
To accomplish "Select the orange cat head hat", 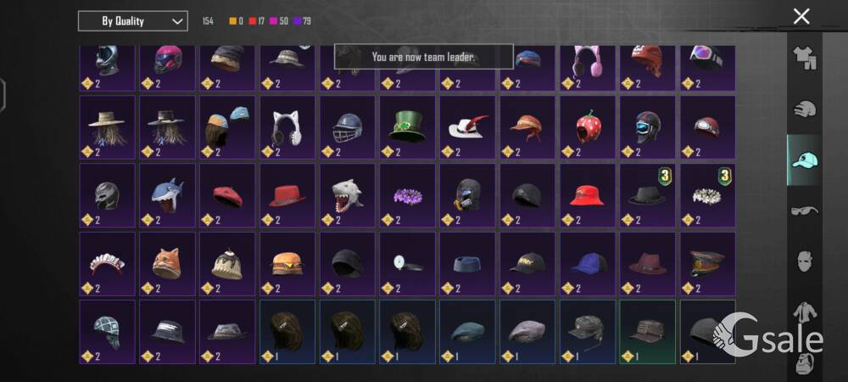I will (167, 263).
